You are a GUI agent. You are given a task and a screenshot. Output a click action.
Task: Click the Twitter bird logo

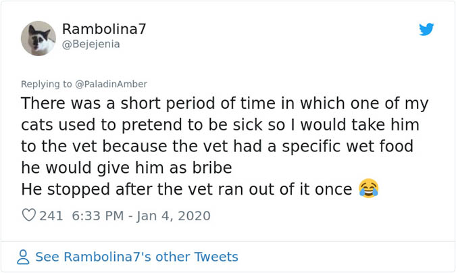[426, 30]
